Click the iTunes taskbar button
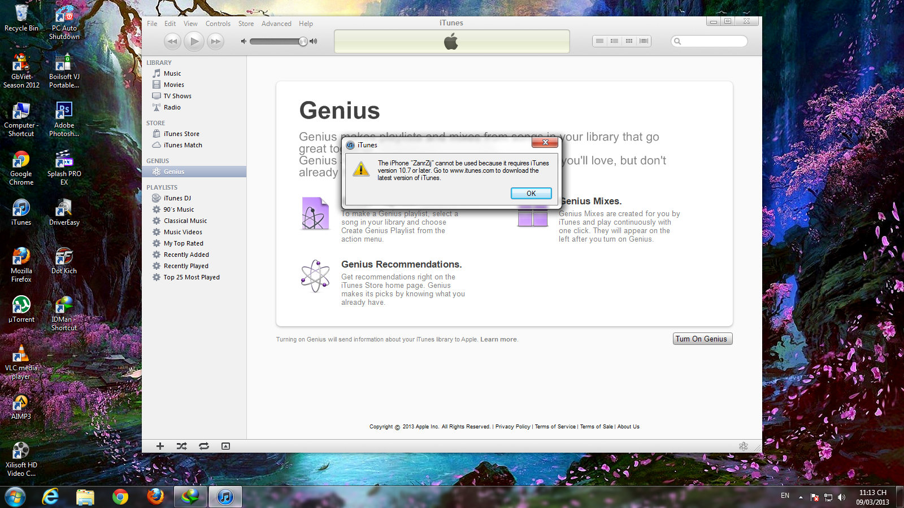This screenshot has width=904, height=508. 225,497
